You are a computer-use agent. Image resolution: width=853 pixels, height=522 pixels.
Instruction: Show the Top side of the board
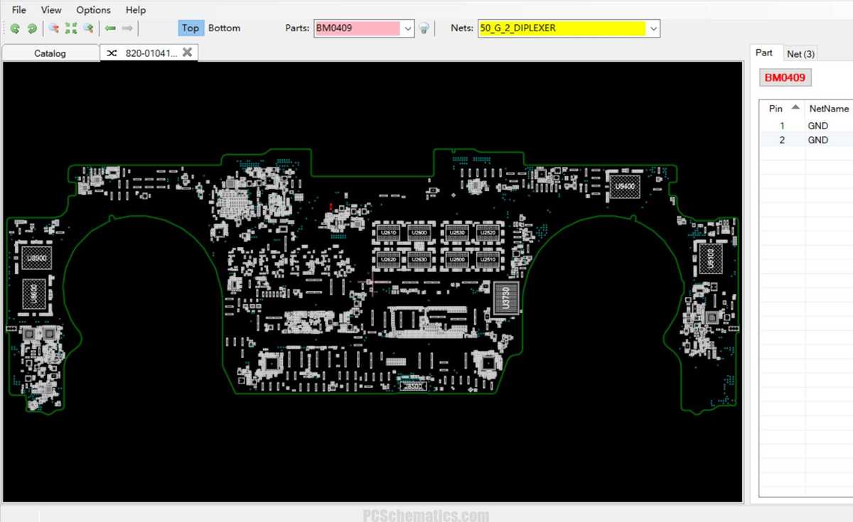(x=190, y=28)
